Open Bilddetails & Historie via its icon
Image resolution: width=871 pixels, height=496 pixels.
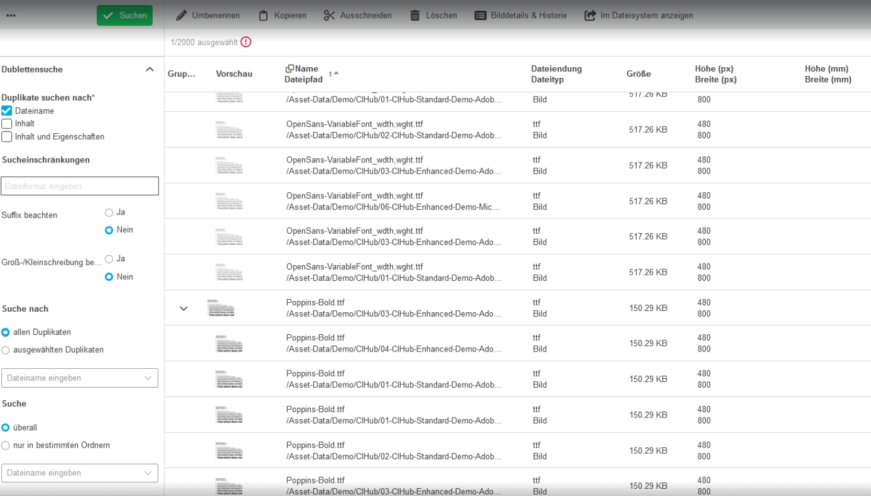coord(480,15)
